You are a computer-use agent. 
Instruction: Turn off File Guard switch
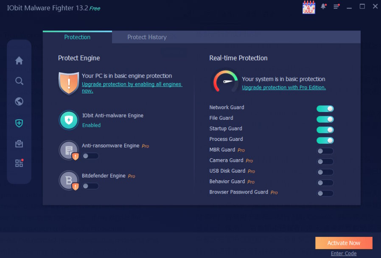point(325,119)
